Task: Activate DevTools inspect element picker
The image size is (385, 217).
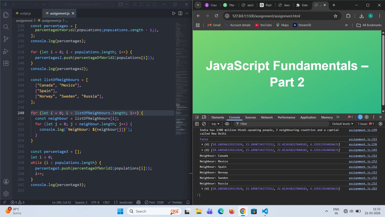Action: 197,117
